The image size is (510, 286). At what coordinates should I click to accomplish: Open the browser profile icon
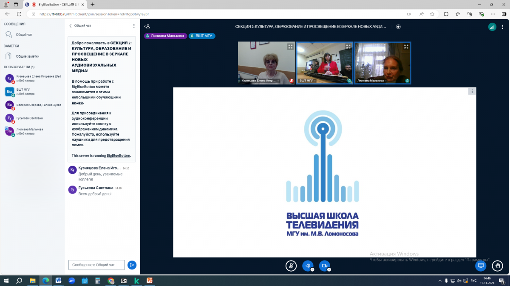pos(6,4)
